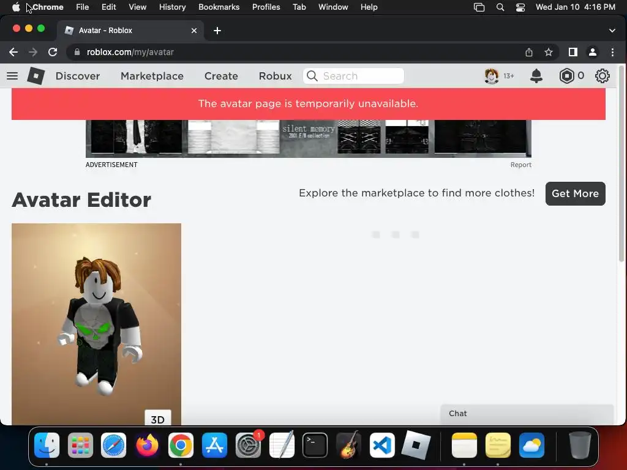This screenshot has width=627, height=470.
Task: Reload the Roblox page
Action: tap(53, 52)
